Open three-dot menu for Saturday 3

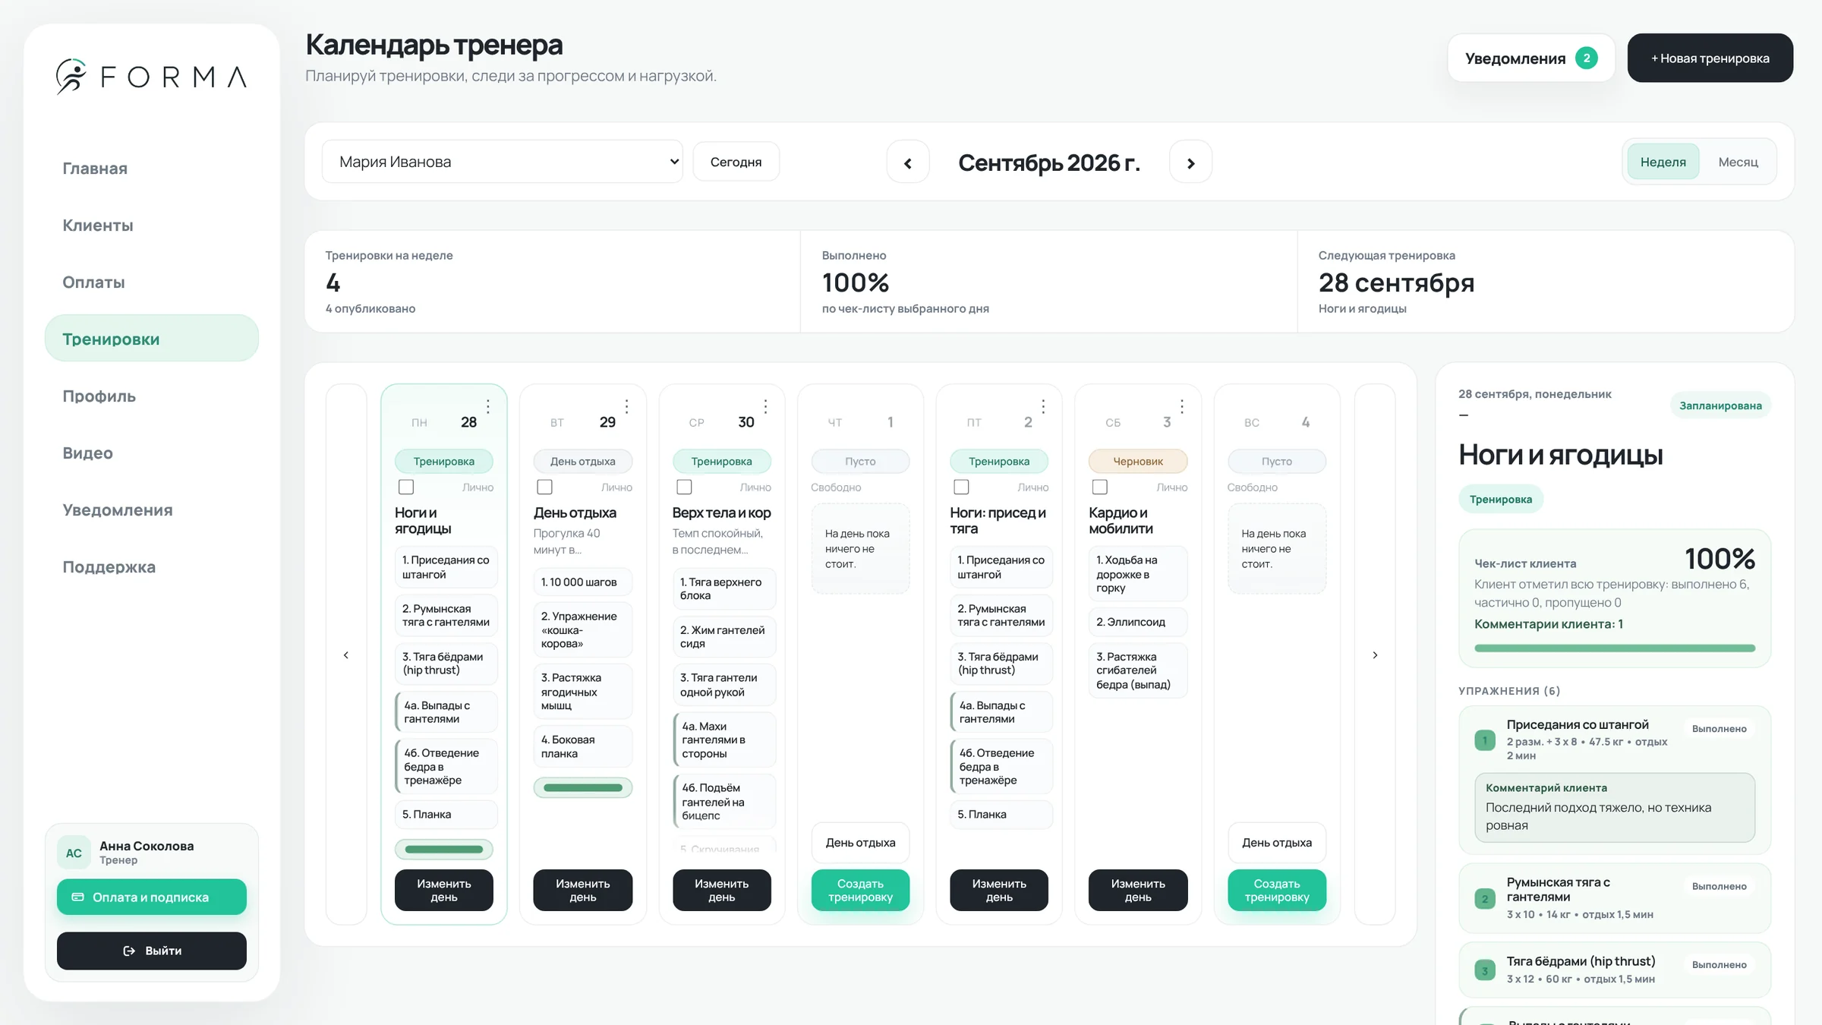coord(1182,406)
